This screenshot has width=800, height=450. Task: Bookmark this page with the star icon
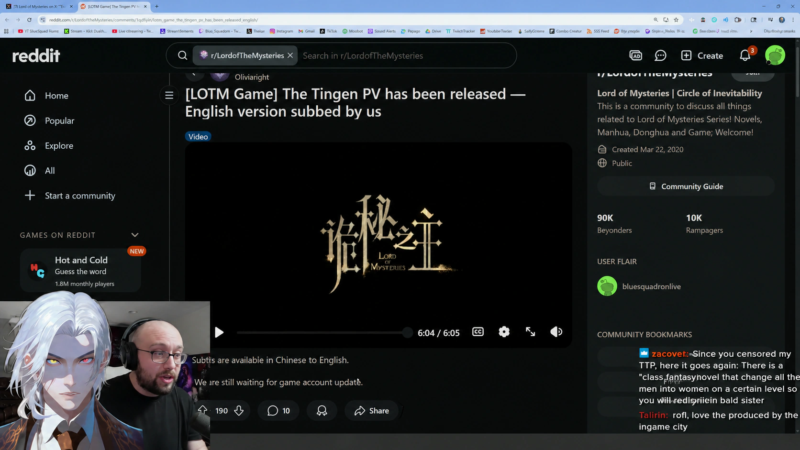coord(676,20)
